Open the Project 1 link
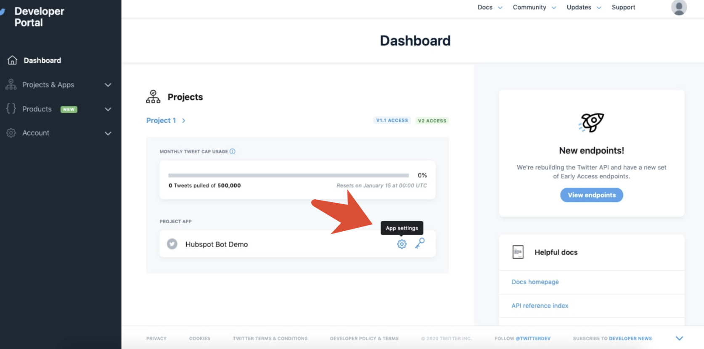This screenshot has height=349, width=704. [x=161, y=120]
